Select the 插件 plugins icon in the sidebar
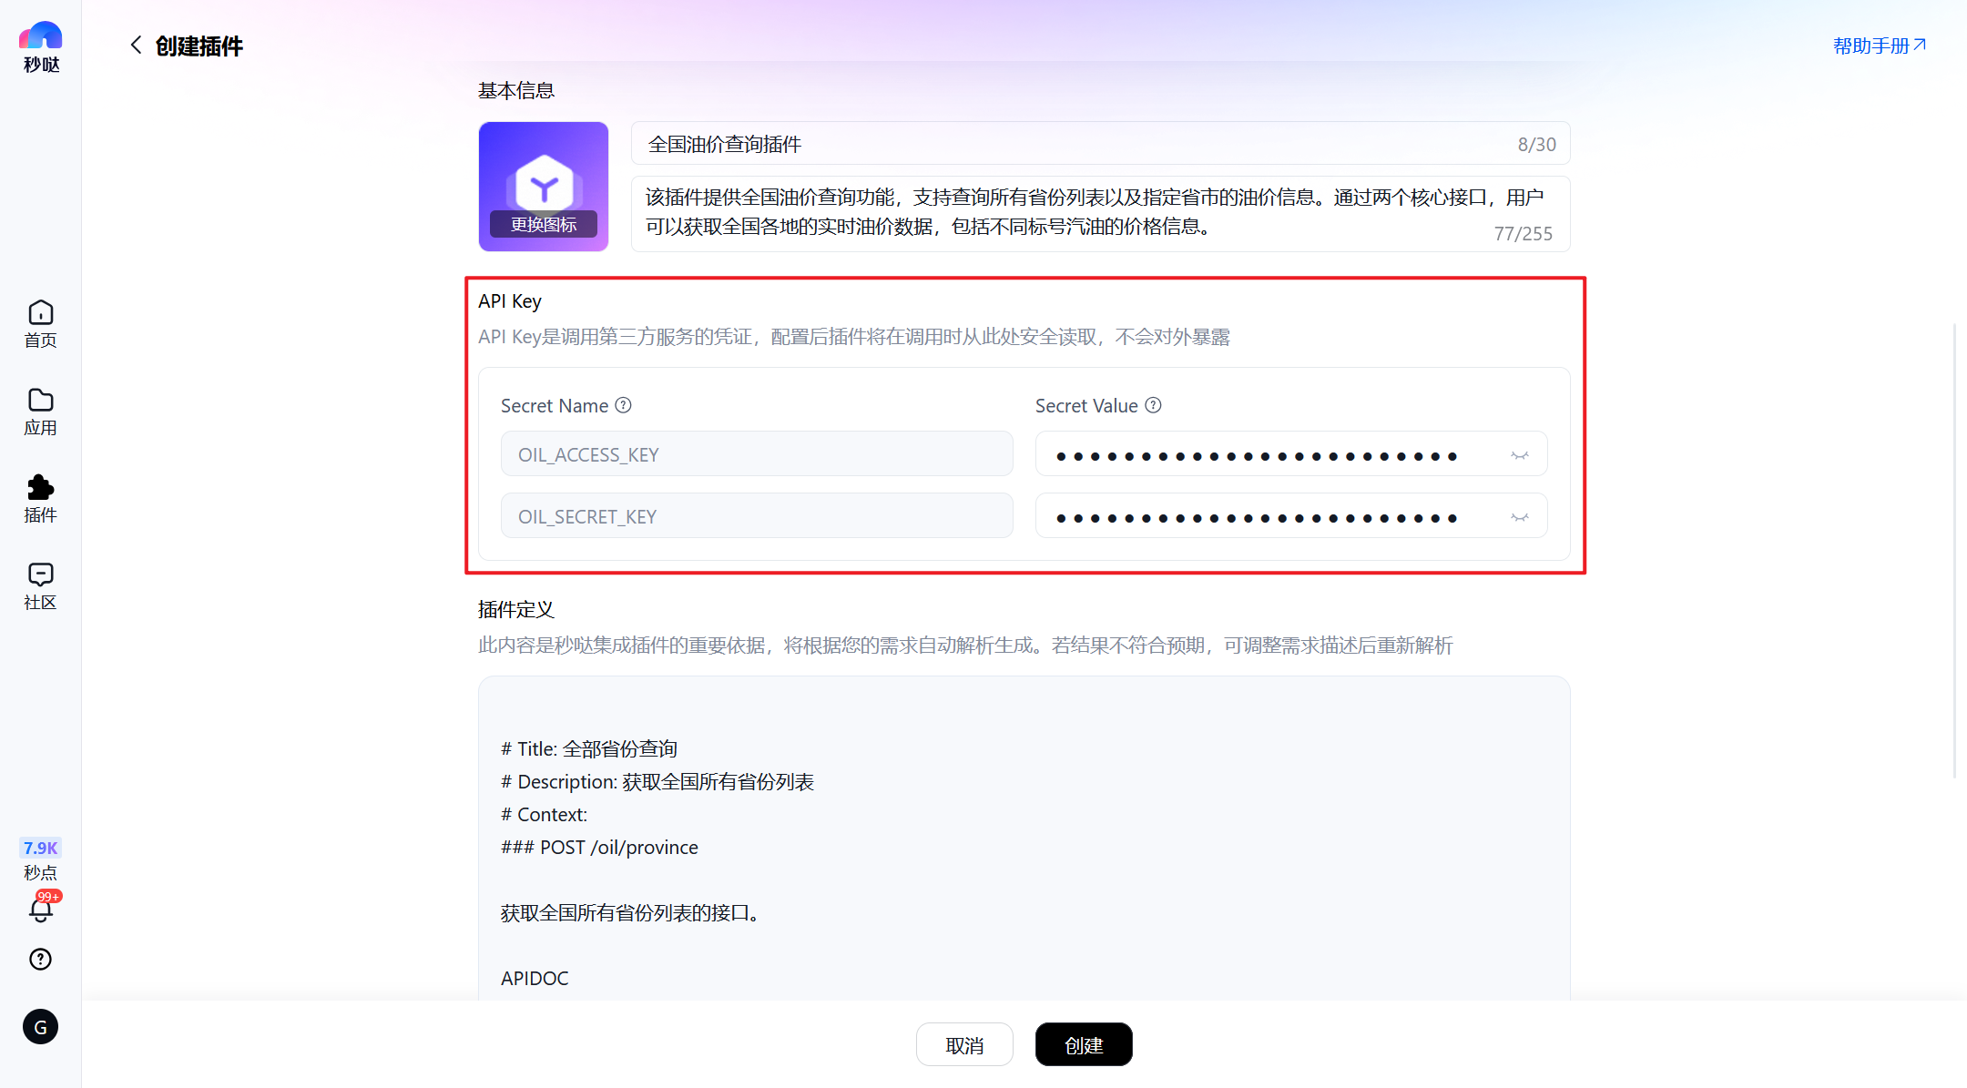 tap(40, 497)
